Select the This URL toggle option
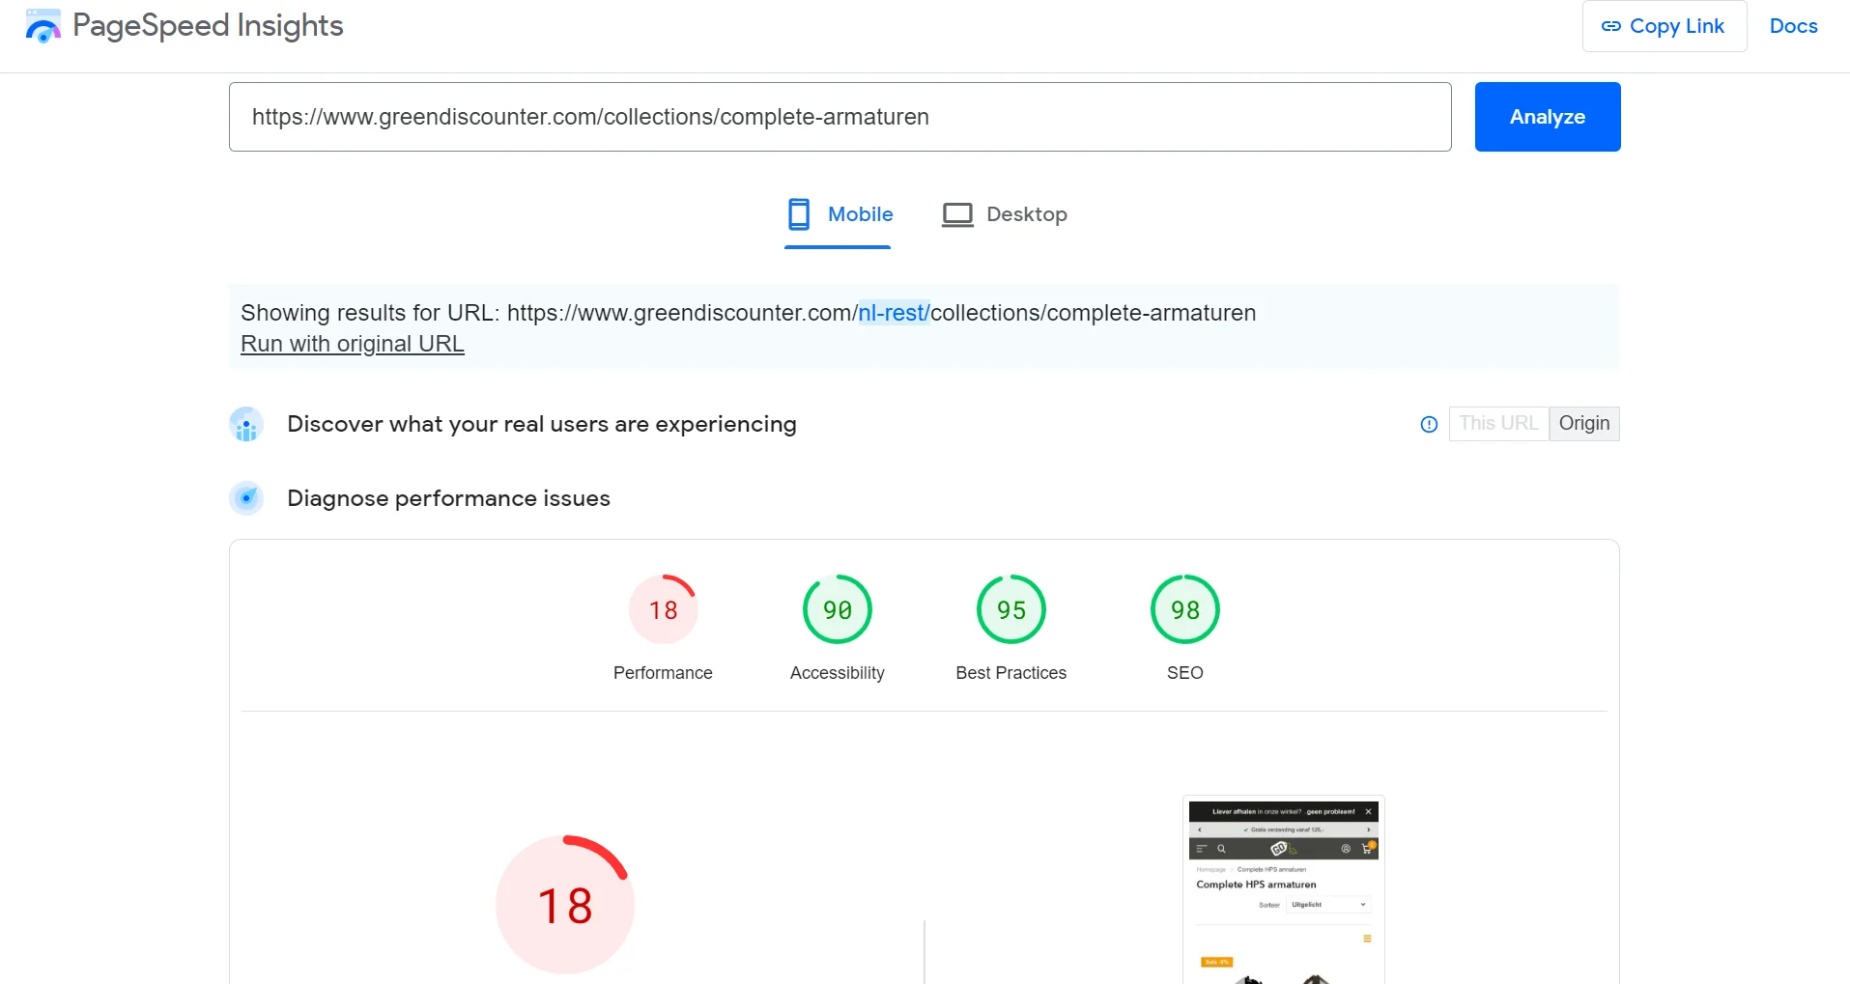The image size is (1850, 984). coord(1498,424)
